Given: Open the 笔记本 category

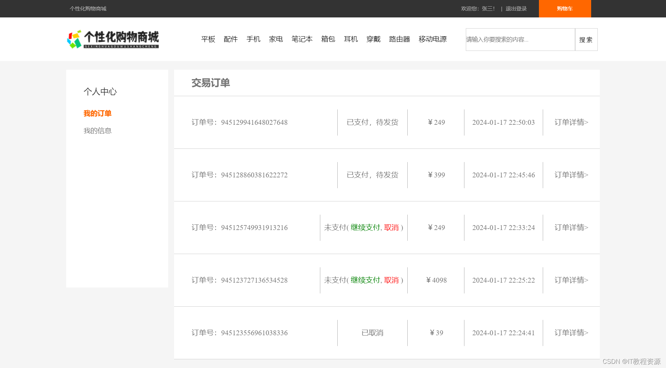Looking at the screenshot, I should 302,39.
